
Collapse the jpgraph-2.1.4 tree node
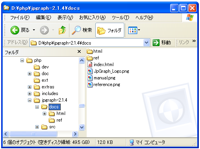coord(30,101)
